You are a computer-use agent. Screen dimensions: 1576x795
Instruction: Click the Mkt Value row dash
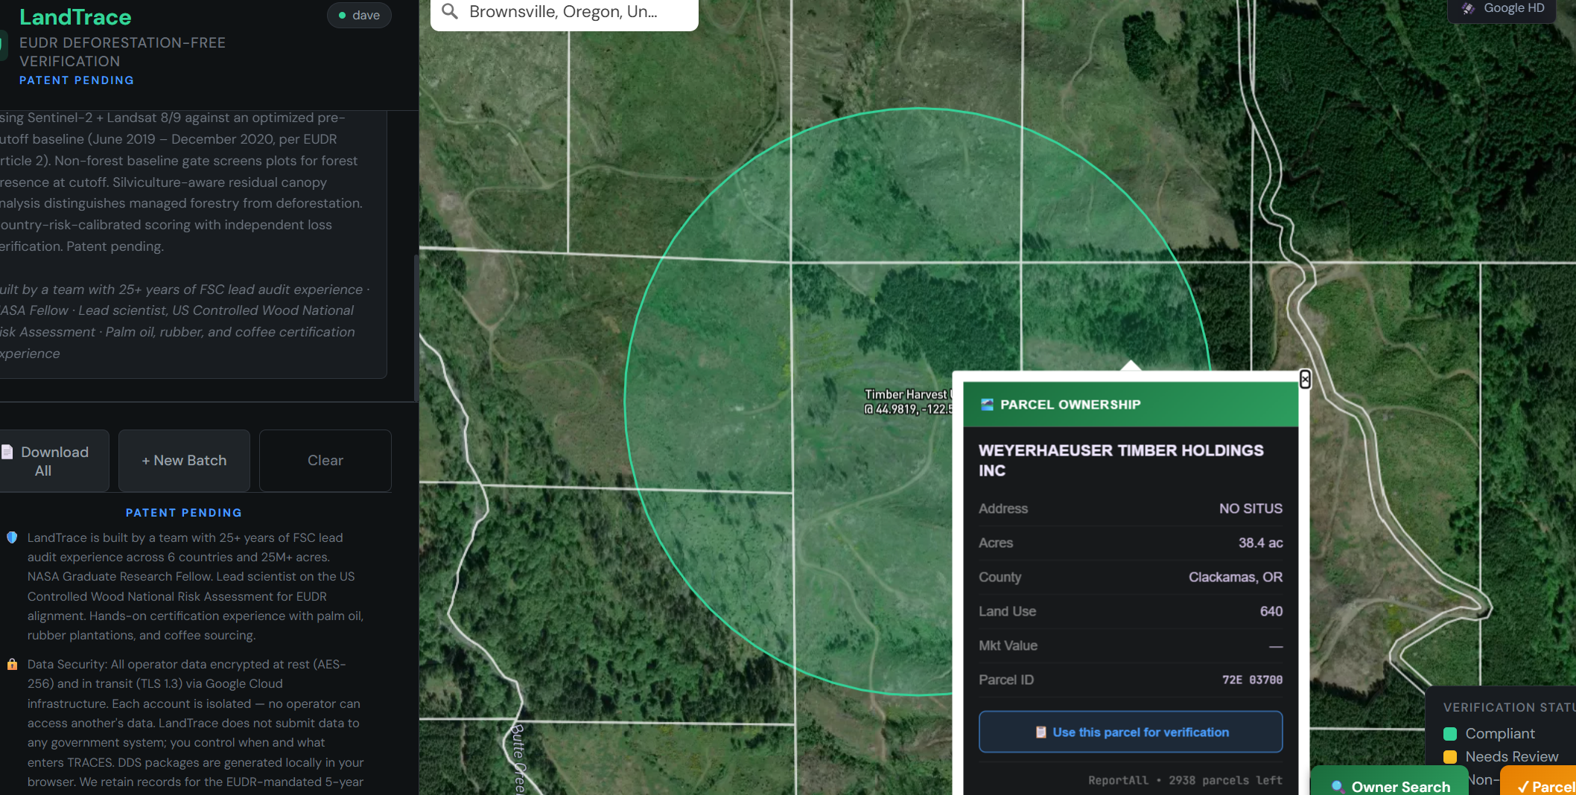pos(1276,646)
